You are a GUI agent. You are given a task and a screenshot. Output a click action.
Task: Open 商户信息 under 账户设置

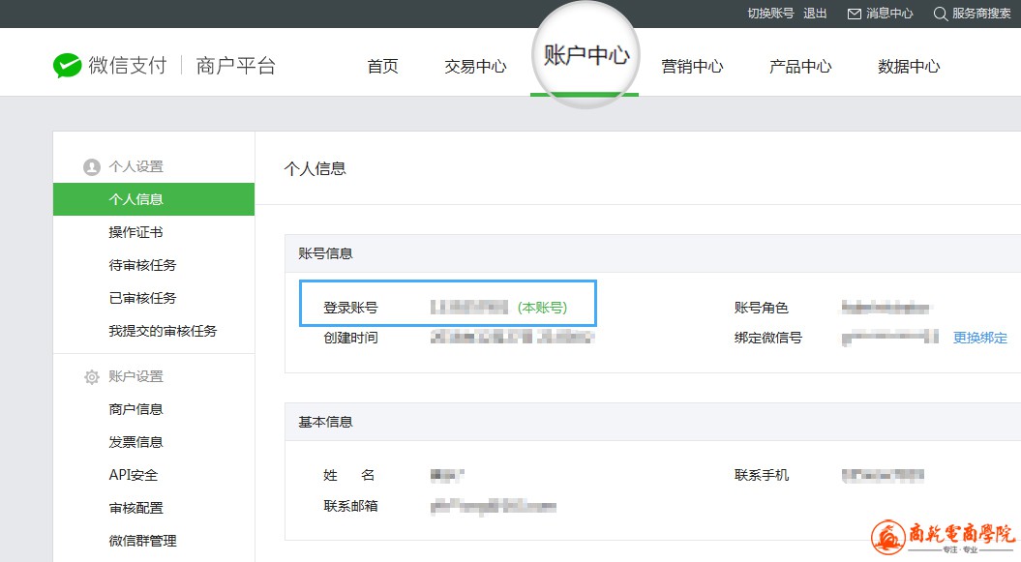pos(135,409)
